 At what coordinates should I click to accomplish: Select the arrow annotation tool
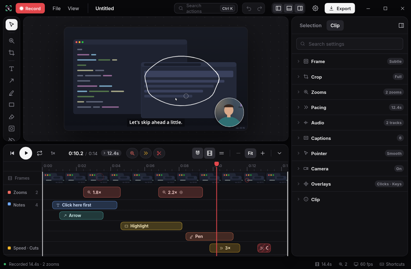11,81
